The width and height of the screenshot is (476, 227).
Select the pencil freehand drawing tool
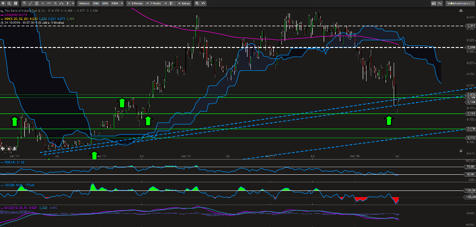[55, 3]
